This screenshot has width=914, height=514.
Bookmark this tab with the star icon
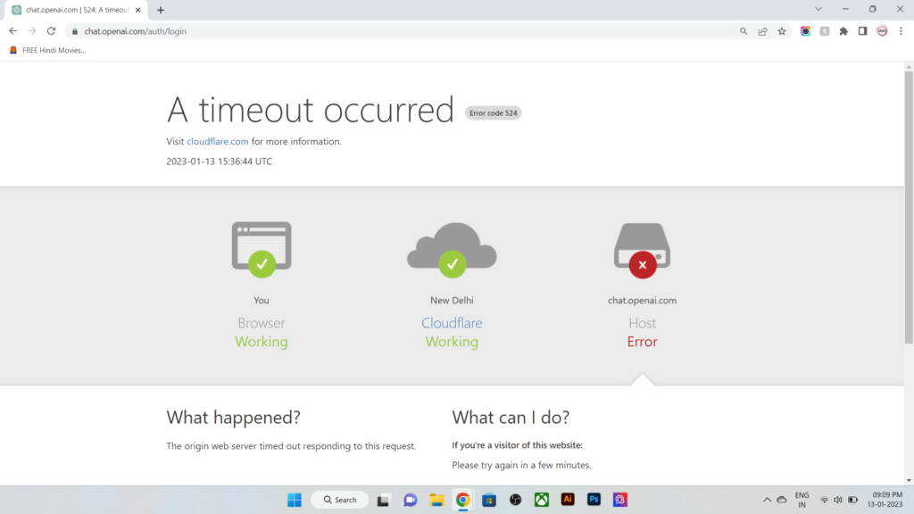(782, 31)
